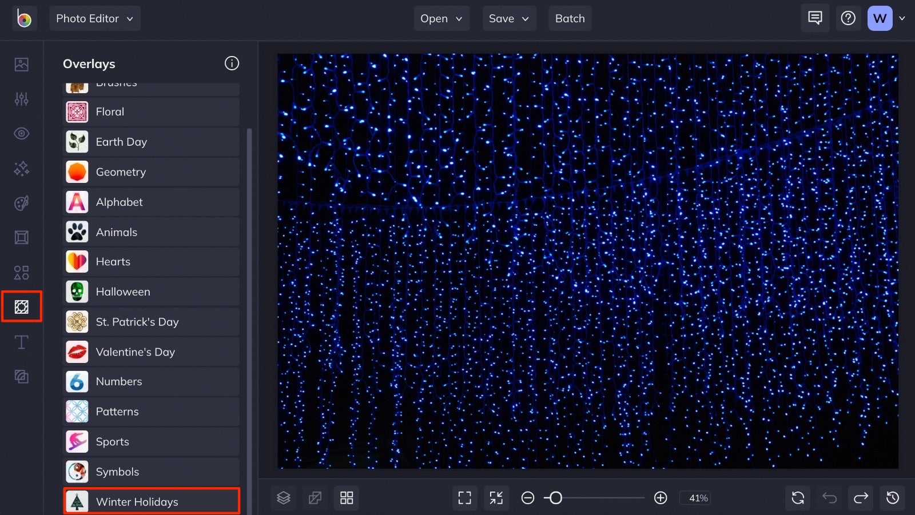
Task: Select the Touch Up eye icon
Action: 21,133
